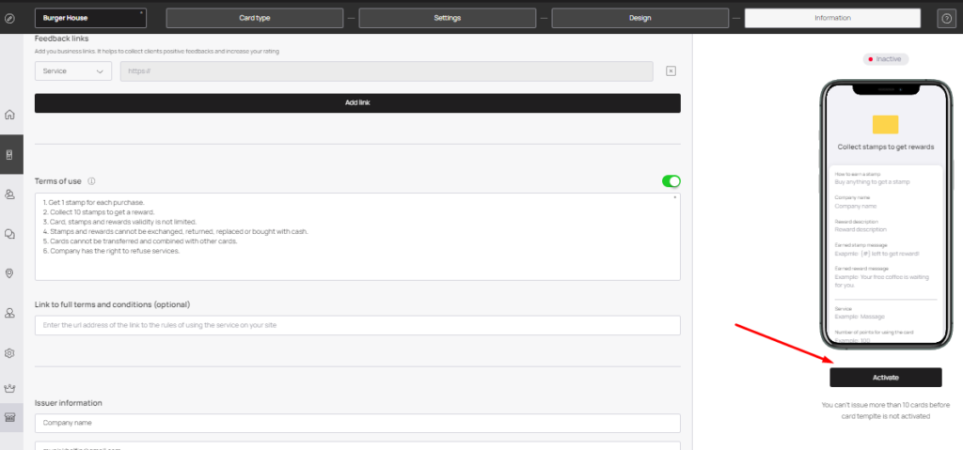The width and height of the screenshot is (963, 450).
Task: Open the crown subscription sidebar icon
Action: click(9, 388)
